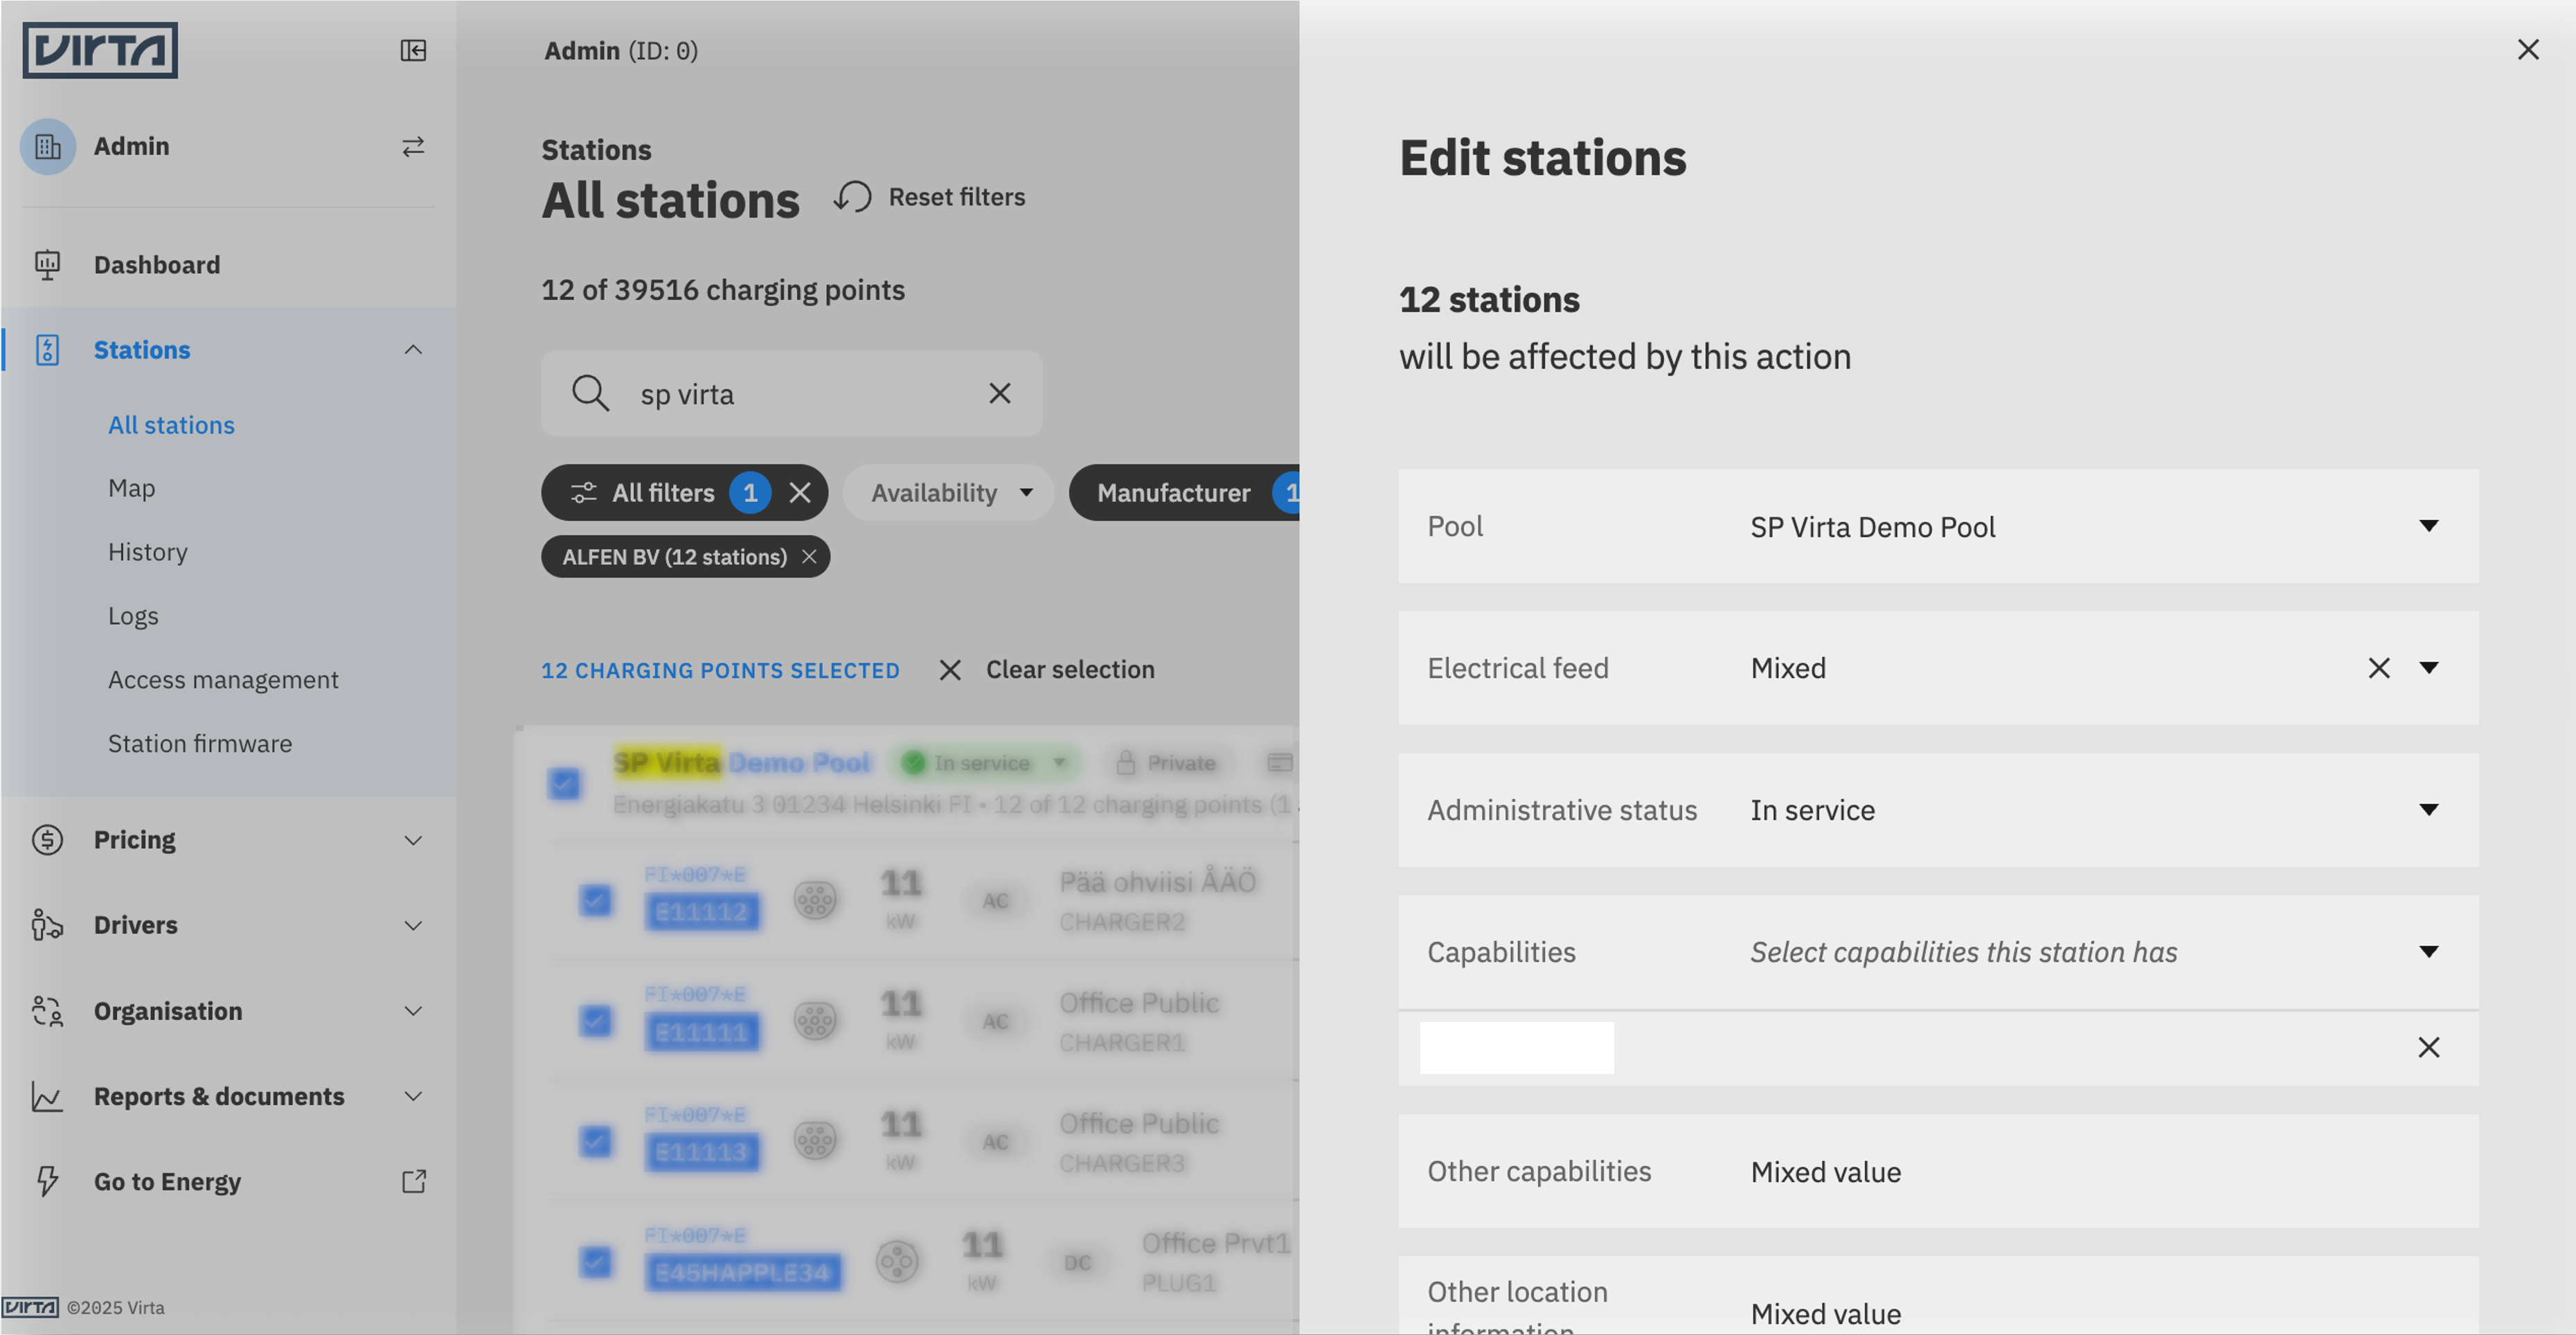Expand the Drivers menu section

(x=413, y=925)
